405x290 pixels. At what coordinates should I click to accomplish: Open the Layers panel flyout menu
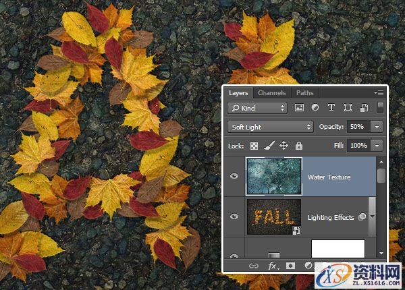(x=379, y=93)
